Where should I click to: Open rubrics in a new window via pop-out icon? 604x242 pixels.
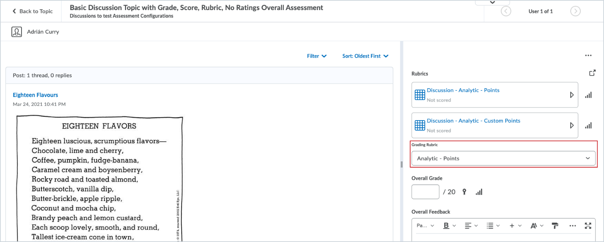pos(592,72)
